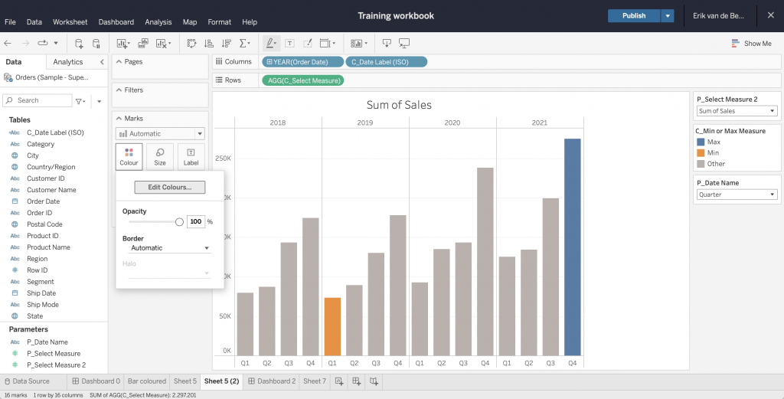The width and height of the screenshot is (784, 399).
Task: Click the Edit Colours button
Action: coord(170,187)
